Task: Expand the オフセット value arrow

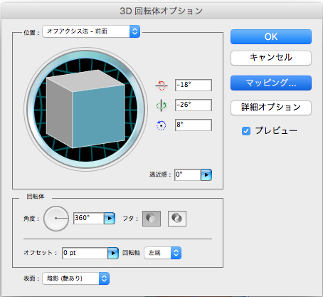Action: (x=113, y=253)
